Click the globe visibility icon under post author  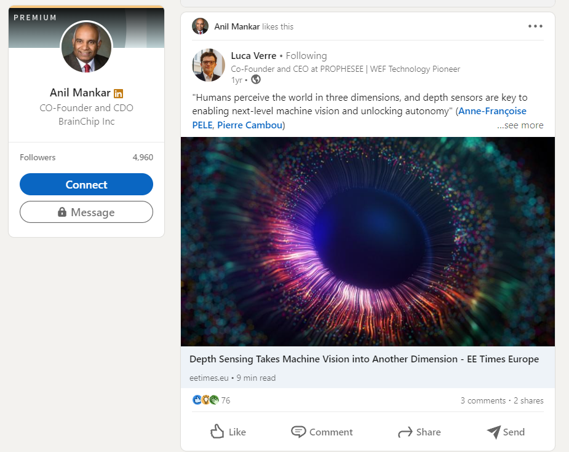click(256, 79)
